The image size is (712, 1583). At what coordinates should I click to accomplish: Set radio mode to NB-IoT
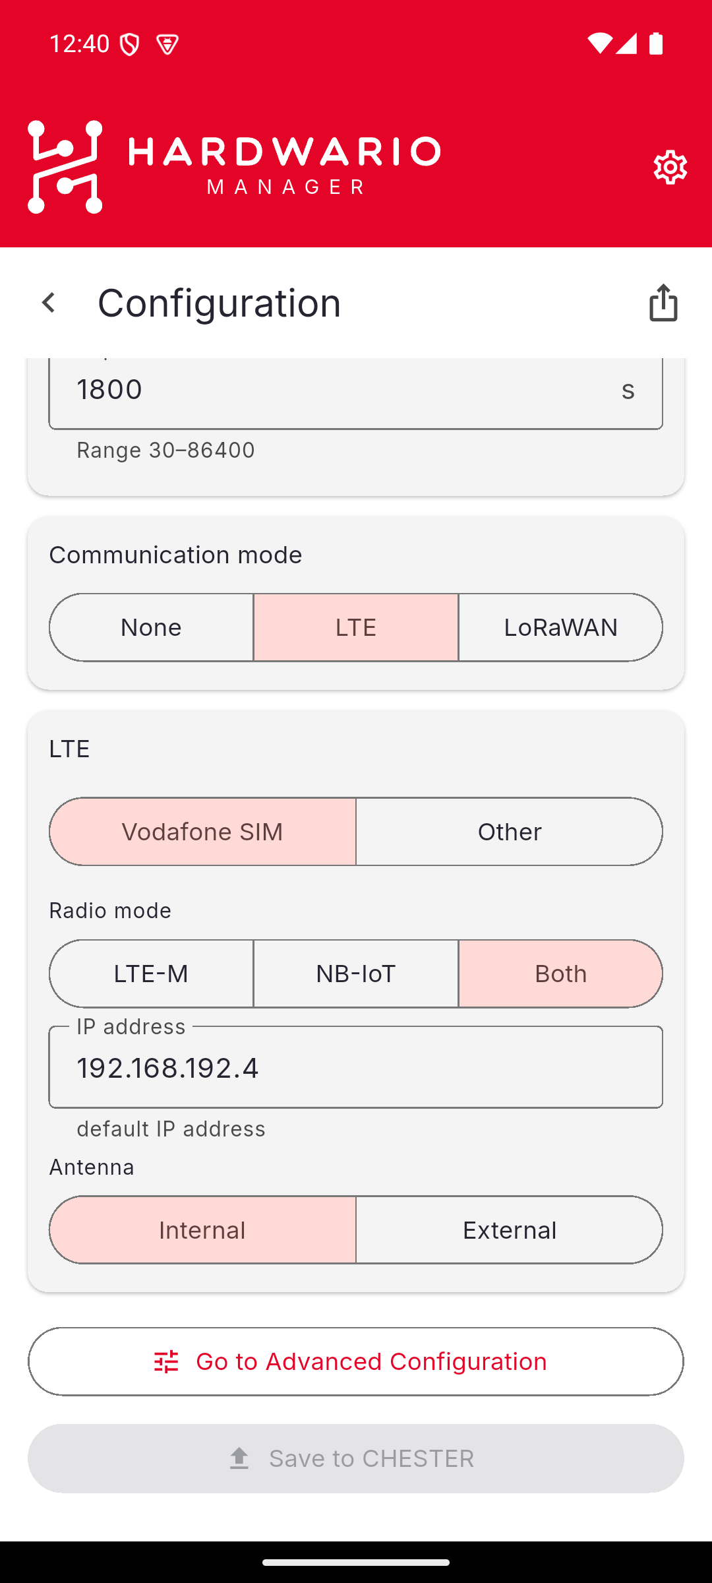[x=356, y=974]
